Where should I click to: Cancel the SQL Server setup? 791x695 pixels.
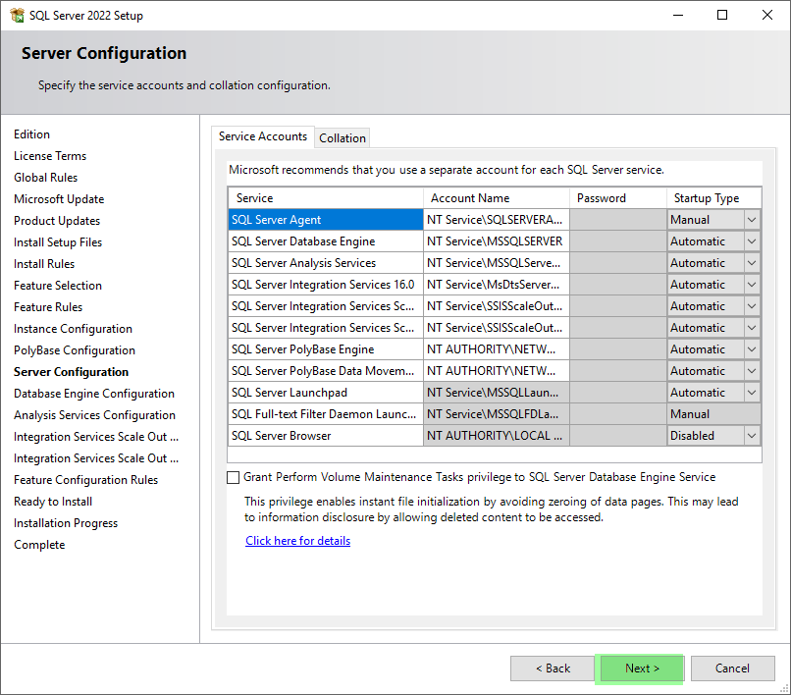[732, 668]
